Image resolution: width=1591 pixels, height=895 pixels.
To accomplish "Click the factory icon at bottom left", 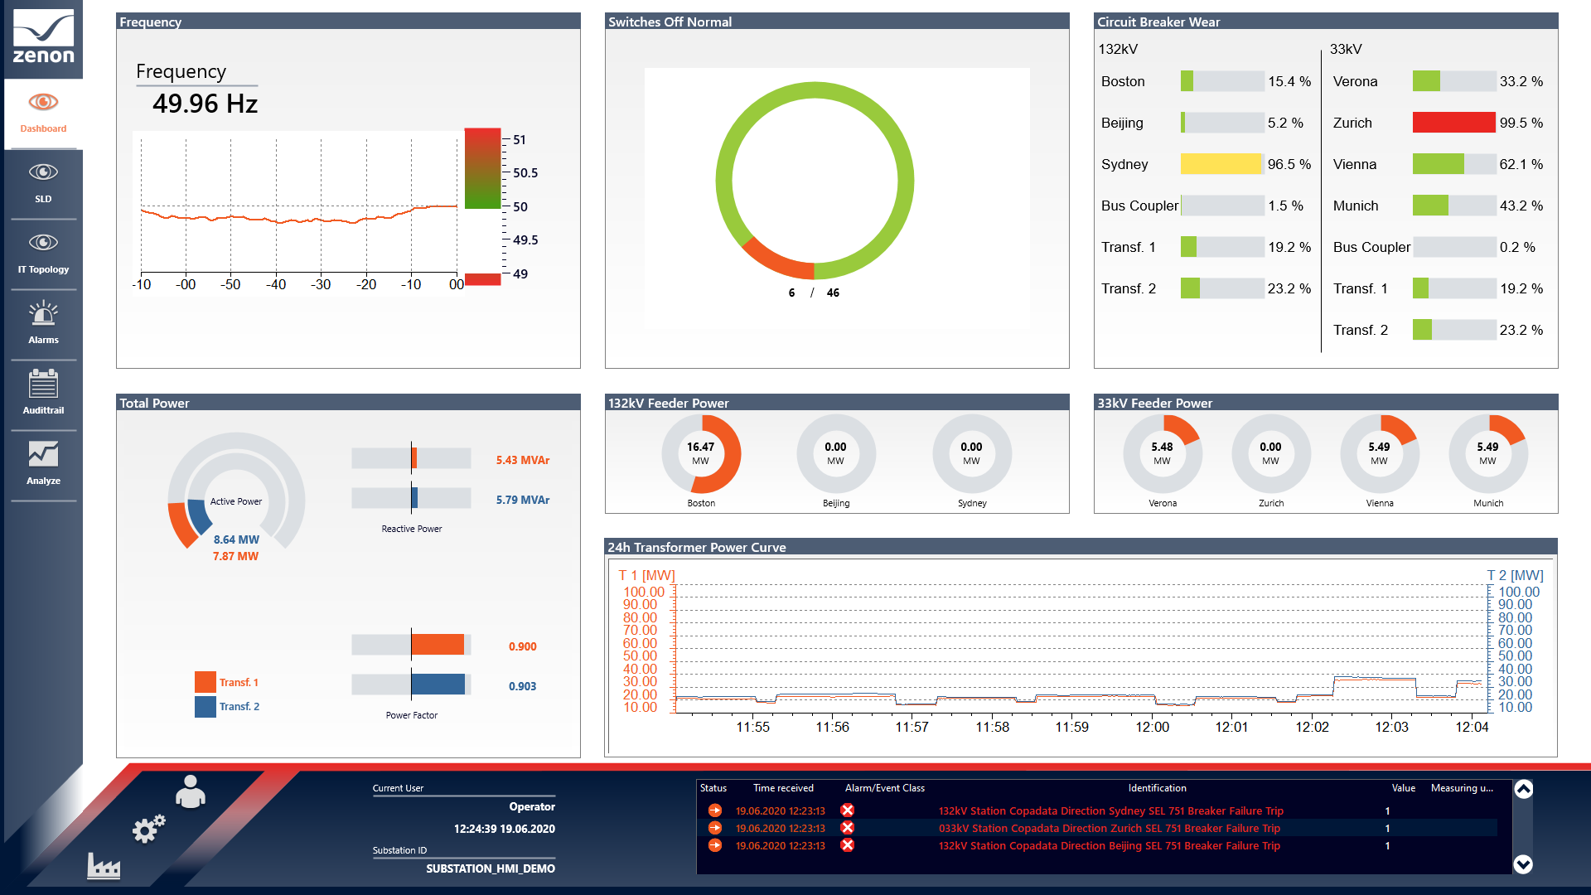I will coord(104,866).
